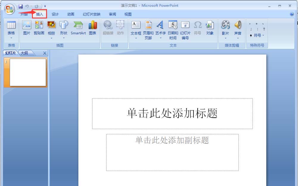Open the 开始 ribbon tab
The image size is (298, 186).
click(24, 14)
